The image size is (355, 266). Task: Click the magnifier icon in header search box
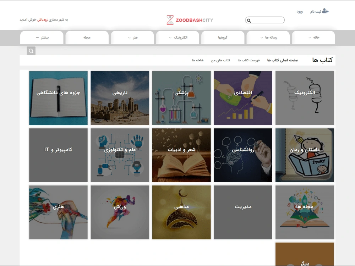coord(249,21)
